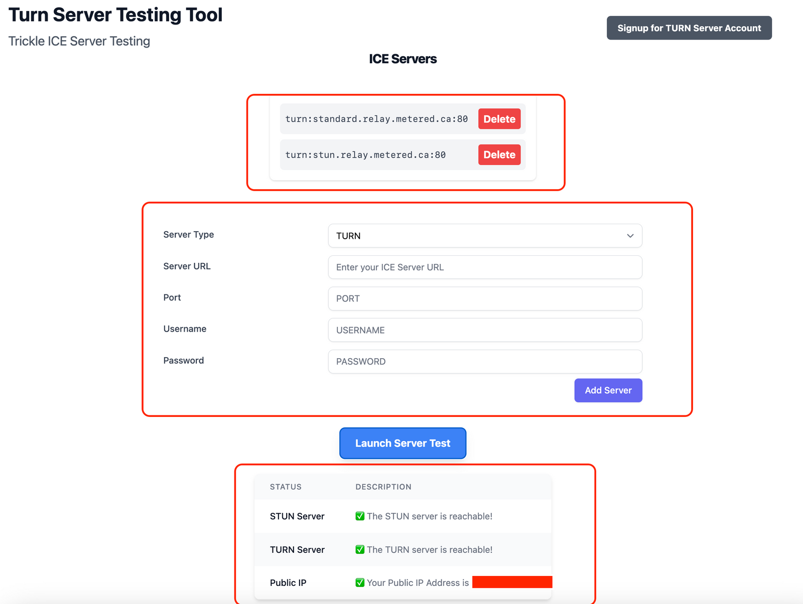Click the chevron arrow in the TURN selector
The height and width of the screenshot is (604, 803).
pos(630,236)
